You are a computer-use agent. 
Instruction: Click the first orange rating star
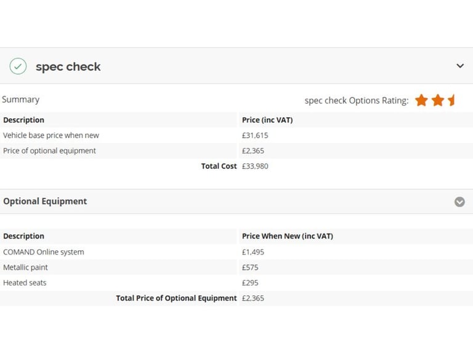[x=421, y=100]
